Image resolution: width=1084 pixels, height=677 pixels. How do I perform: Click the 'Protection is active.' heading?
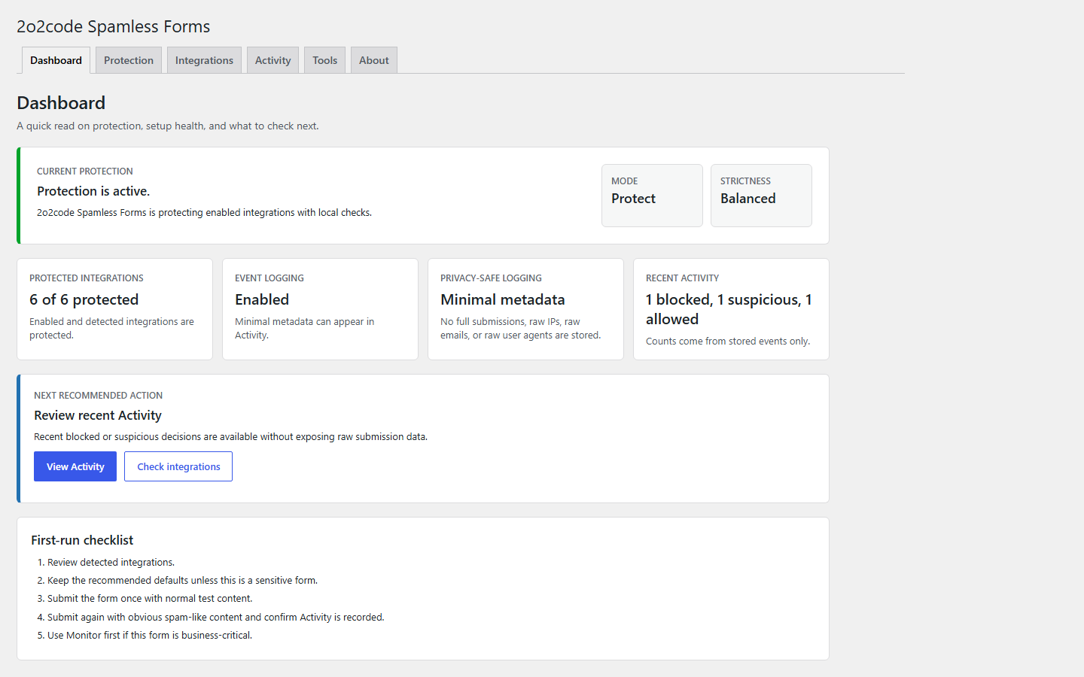click(x=93, y=191)
